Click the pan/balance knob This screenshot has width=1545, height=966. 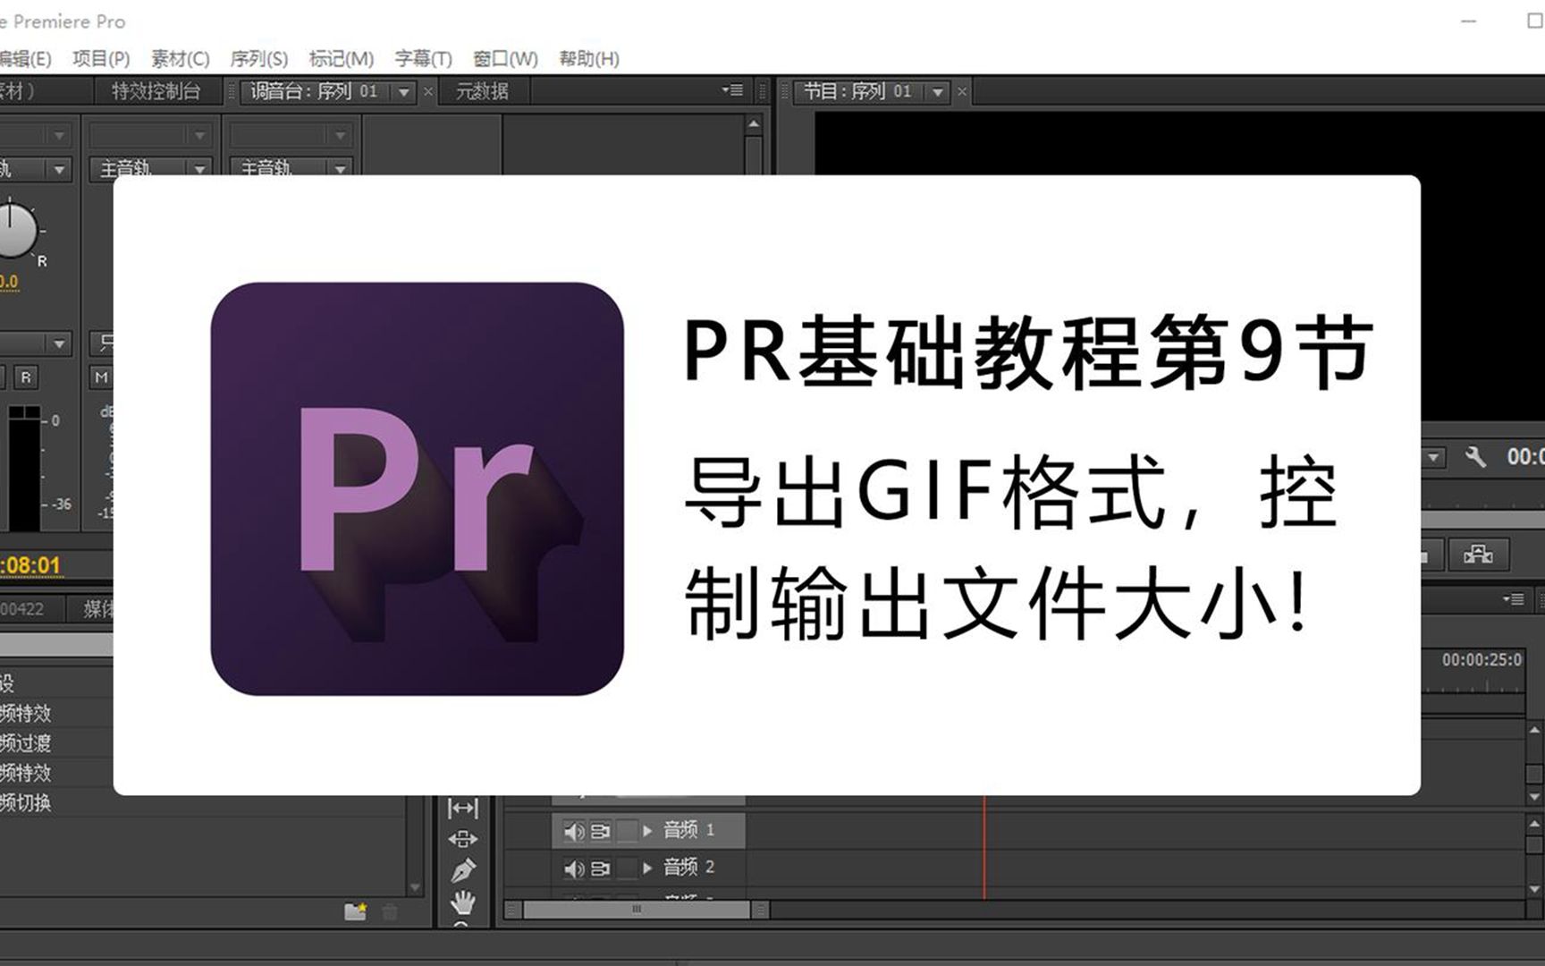click(x=13, y=230)
